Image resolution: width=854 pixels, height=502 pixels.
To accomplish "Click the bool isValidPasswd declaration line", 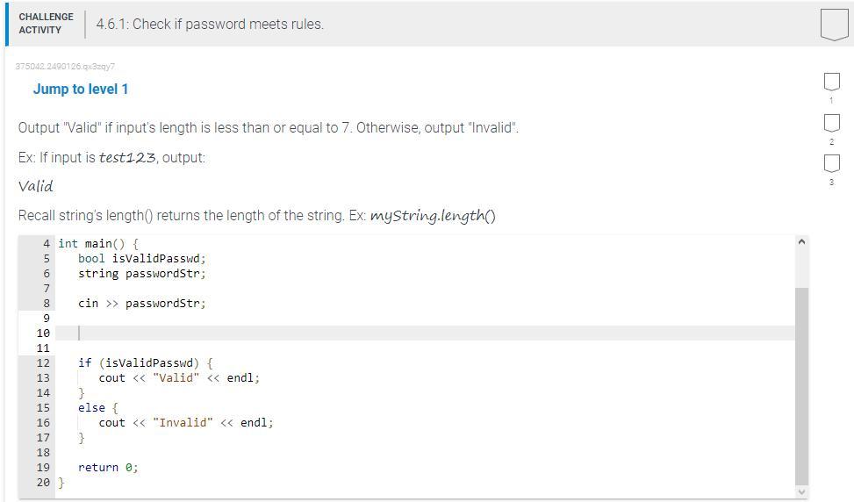I will click(x=141, y=258).
